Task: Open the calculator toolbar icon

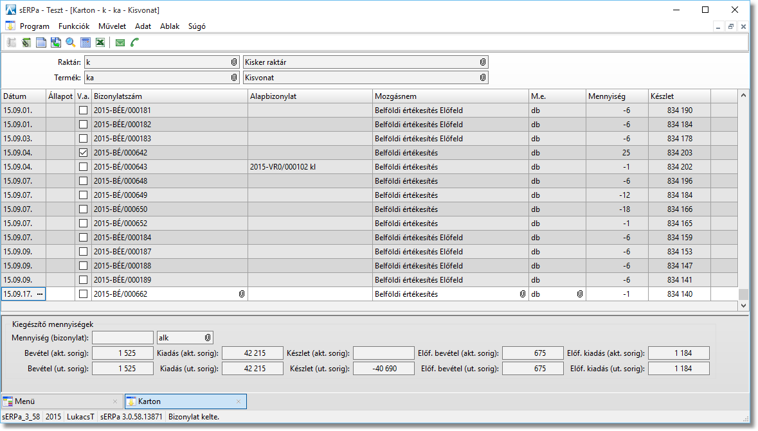Action: click(x=86, y=43)
